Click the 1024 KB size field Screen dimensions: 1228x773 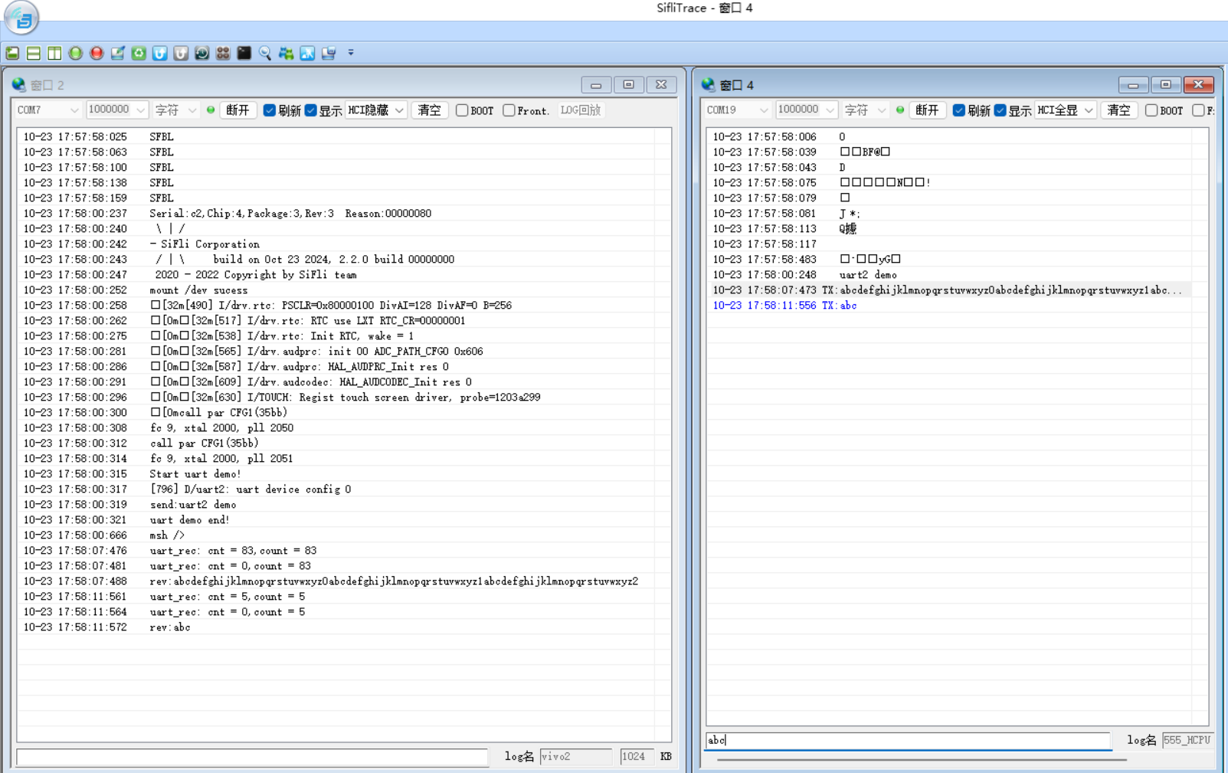[636, 757]
